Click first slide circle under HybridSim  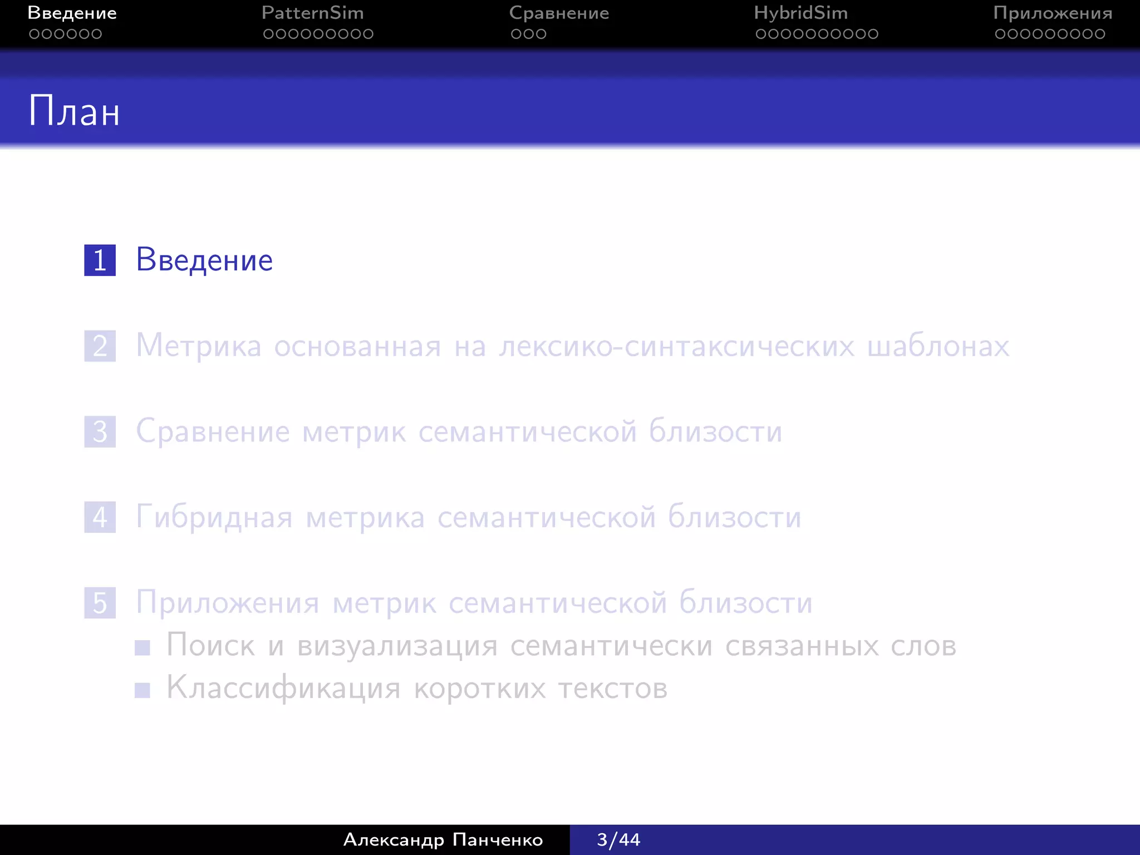point(761,34)
